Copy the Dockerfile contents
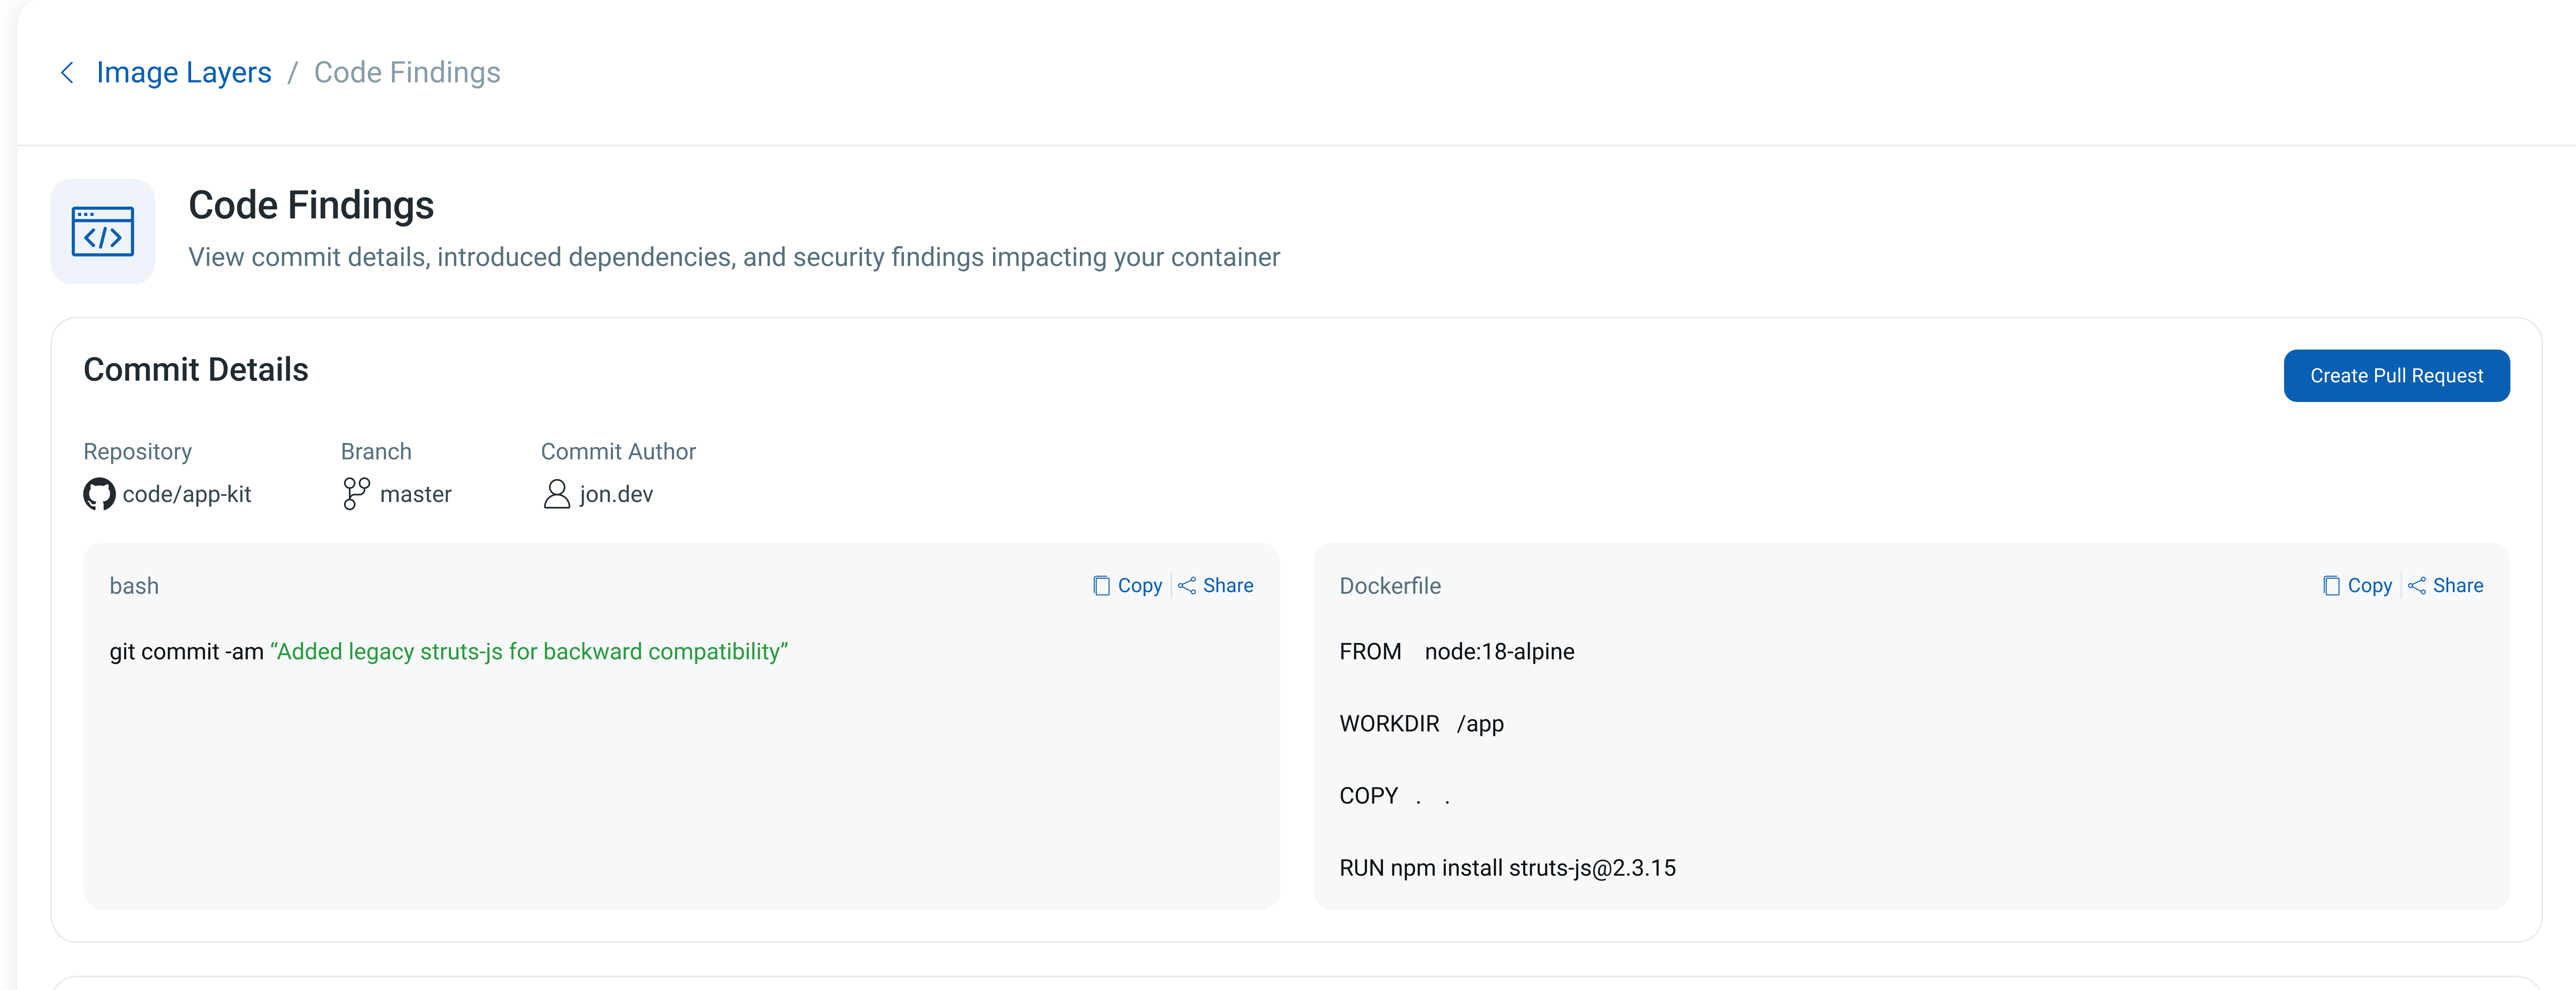Image resolution: width=2576 pixels, height=990 pixels. pyautogui.click(x=2369, y=586)
